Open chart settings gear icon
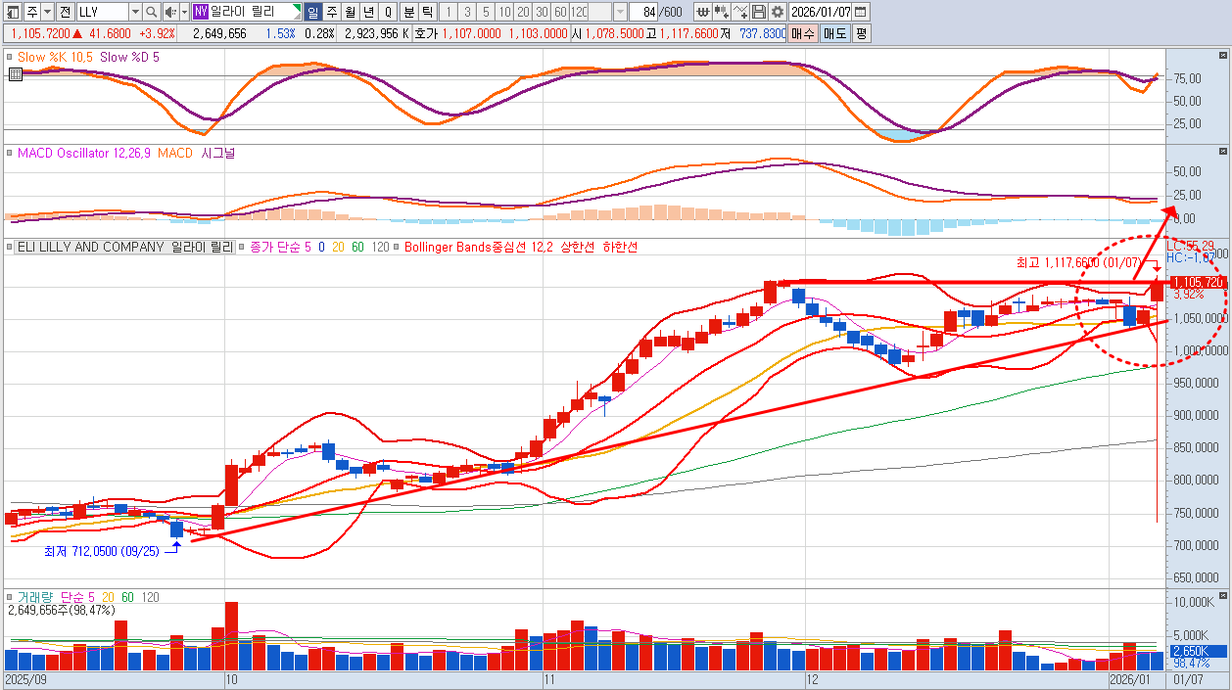 tap(777, 12)
